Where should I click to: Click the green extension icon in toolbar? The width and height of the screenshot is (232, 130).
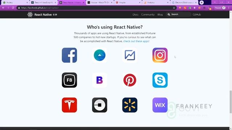(x=190, y=8)
